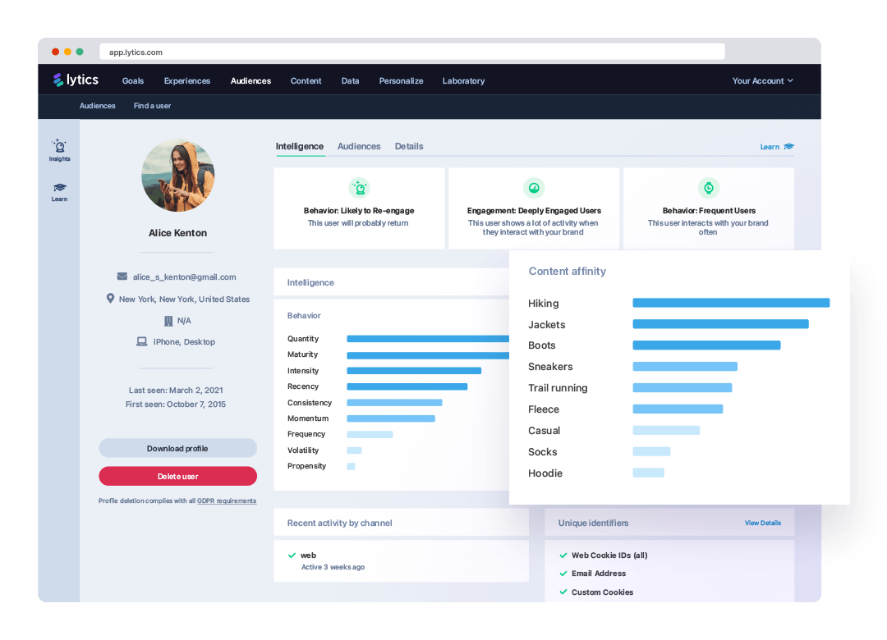
Task: Switch to the Audiences tab on the profile
Action: tap(359, 146)
